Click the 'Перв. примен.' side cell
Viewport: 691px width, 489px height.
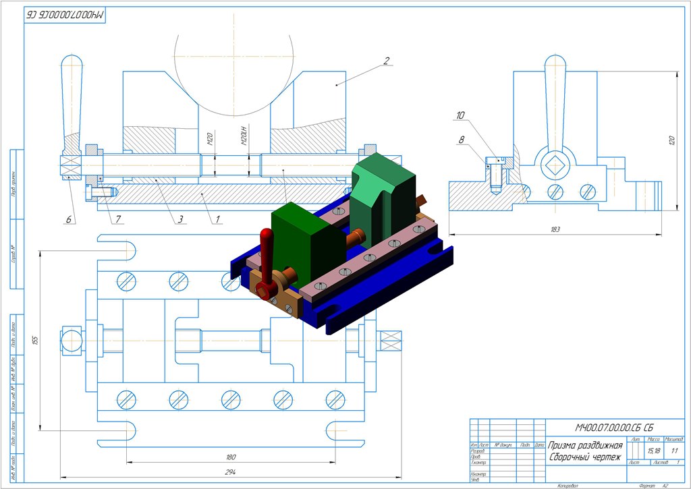click(x=13, y=183)
